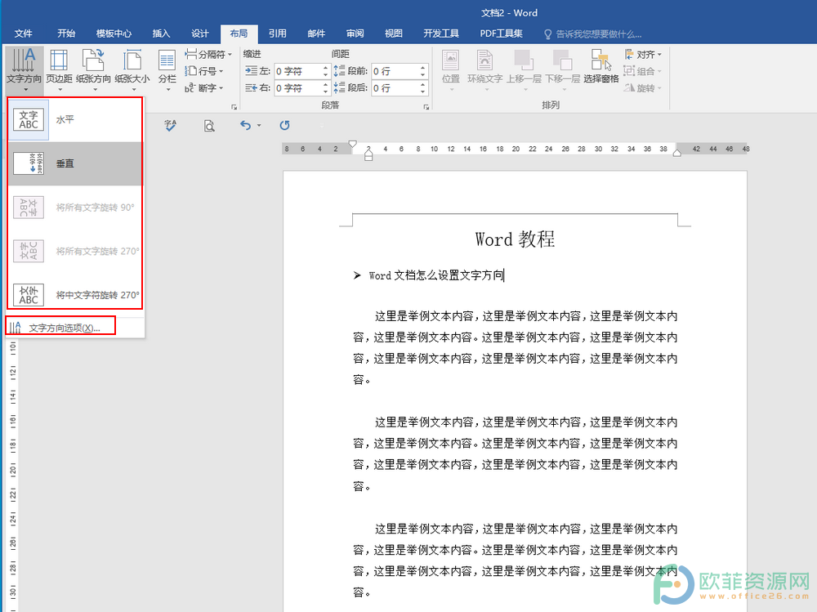
Task: Select Horizontal (水平) text direction option
Action: (75, 119)
